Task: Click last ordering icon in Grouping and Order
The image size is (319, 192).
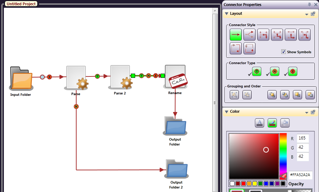Action: click(x=310, y=95)
